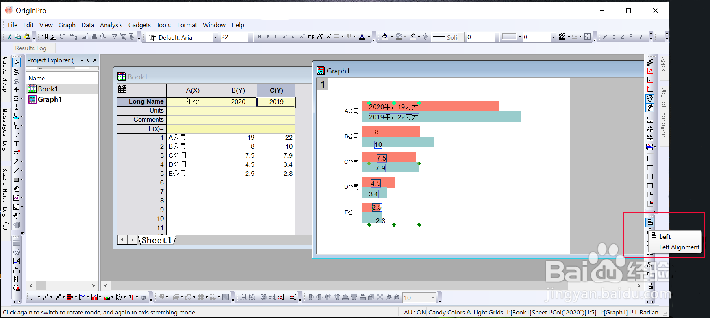Open the fill pattern dropdown arrow
The image size is (710, 318).
pyautogui.click(x=569, y=37)
